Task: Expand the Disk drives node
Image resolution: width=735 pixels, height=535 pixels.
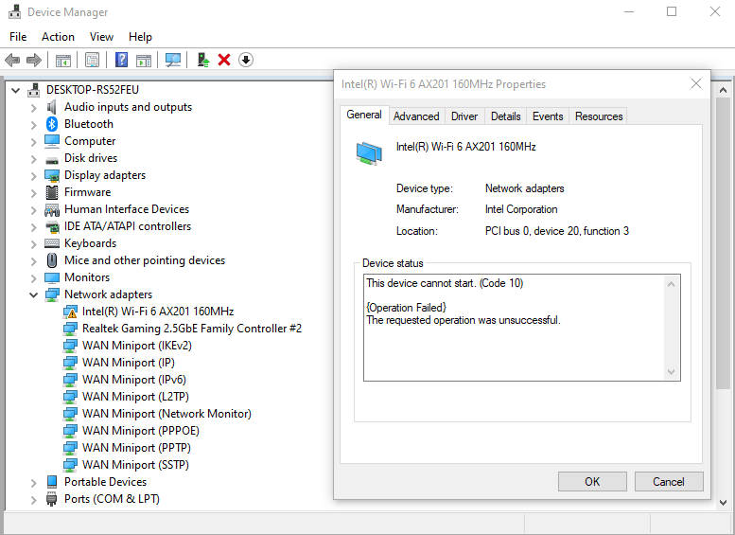Action: point(33,159)
